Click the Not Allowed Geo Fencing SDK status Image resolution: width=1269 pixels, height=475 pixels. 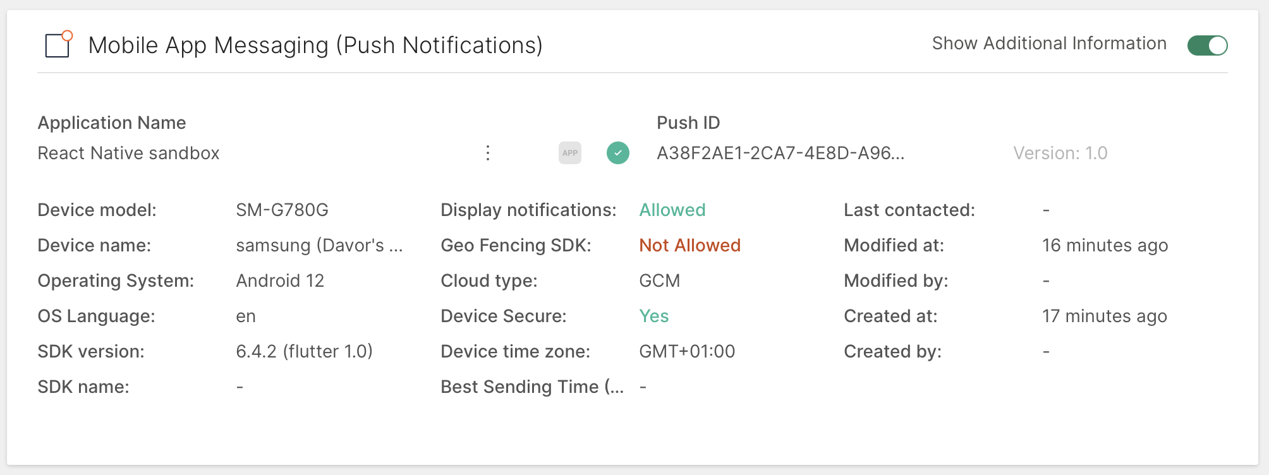pos(689,245)
